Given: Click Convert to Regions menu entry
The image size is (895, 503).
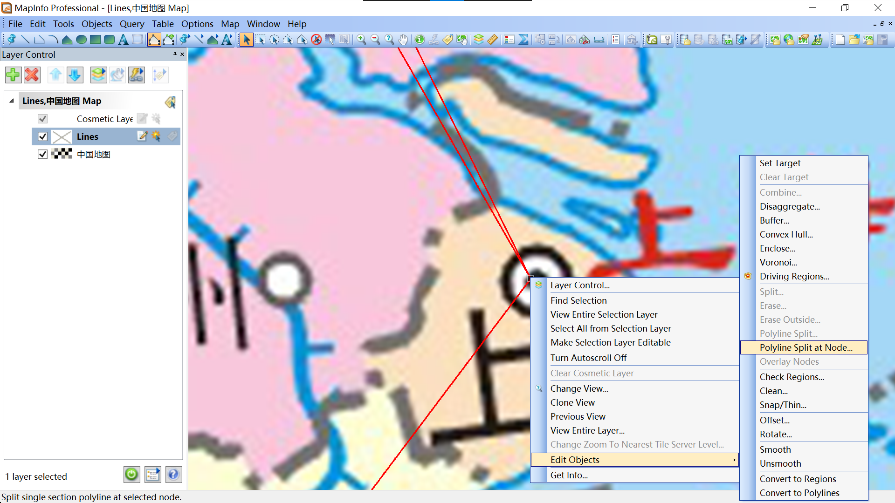Looking at the screenshot, I should pyautogui.click(x=798, y=479).
